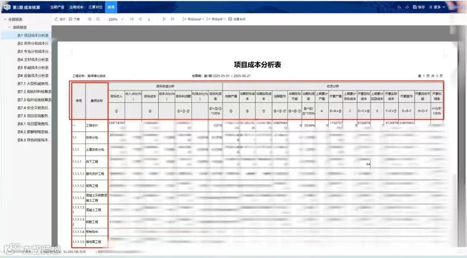This screenshot has height=258, width=467.
Task: Switch to the 当期成本 tab
Action: [x=76, y=7]
